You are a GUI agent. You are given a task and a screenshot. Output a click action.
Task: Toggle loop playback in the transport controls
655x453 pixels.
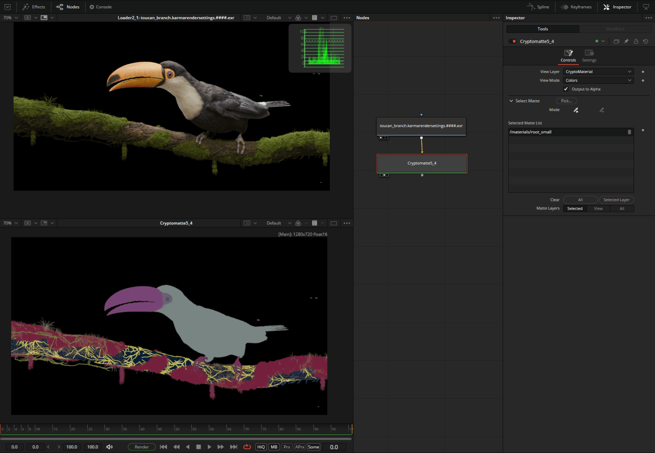coord(247,447)
